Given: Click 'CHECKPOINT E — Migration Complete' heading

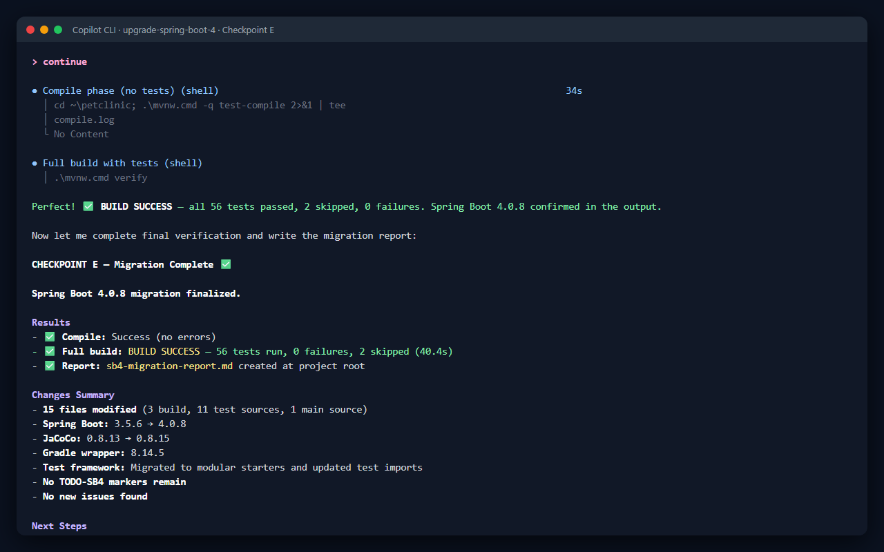Looking at the screenshot, I should coord(122,264).
